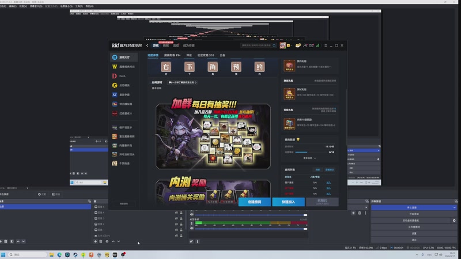Open the 开弓没有回头 map in sidebar
This screenshot has width=461, height=259.
click(x=124, y=154)
